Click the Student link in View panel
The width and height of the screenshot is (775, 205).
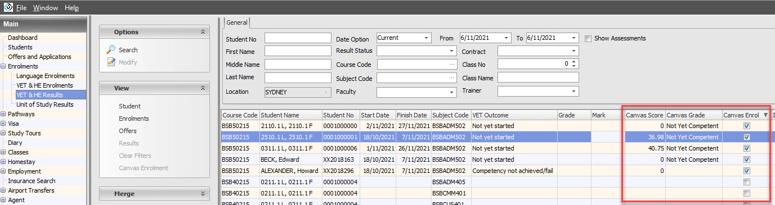[129, 106]
